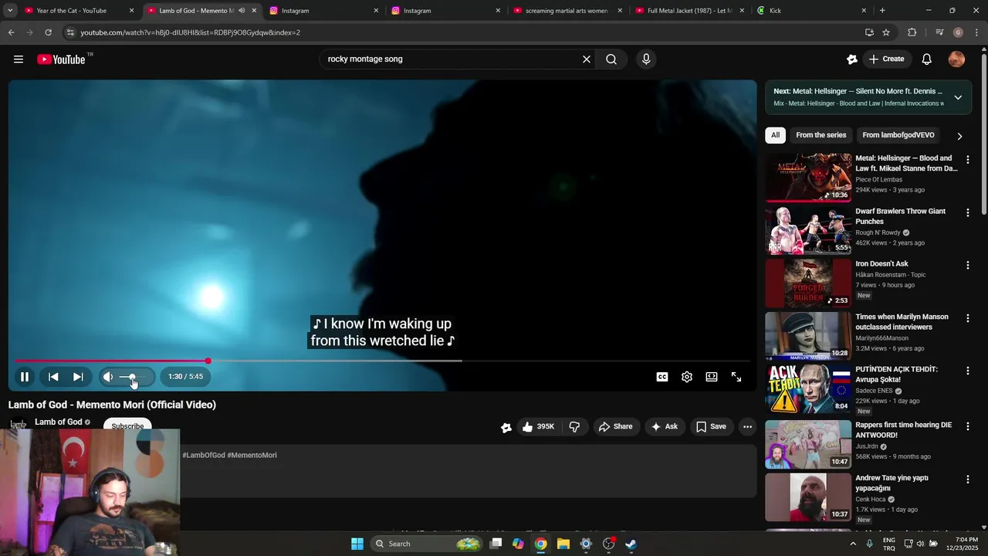This screenshot has width=988, height=556.
Task: Toggle closed captions CC
Action: [662, 377]
